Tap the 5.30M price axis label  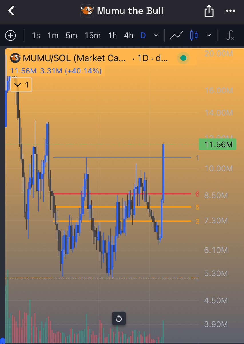coord(216,273)
